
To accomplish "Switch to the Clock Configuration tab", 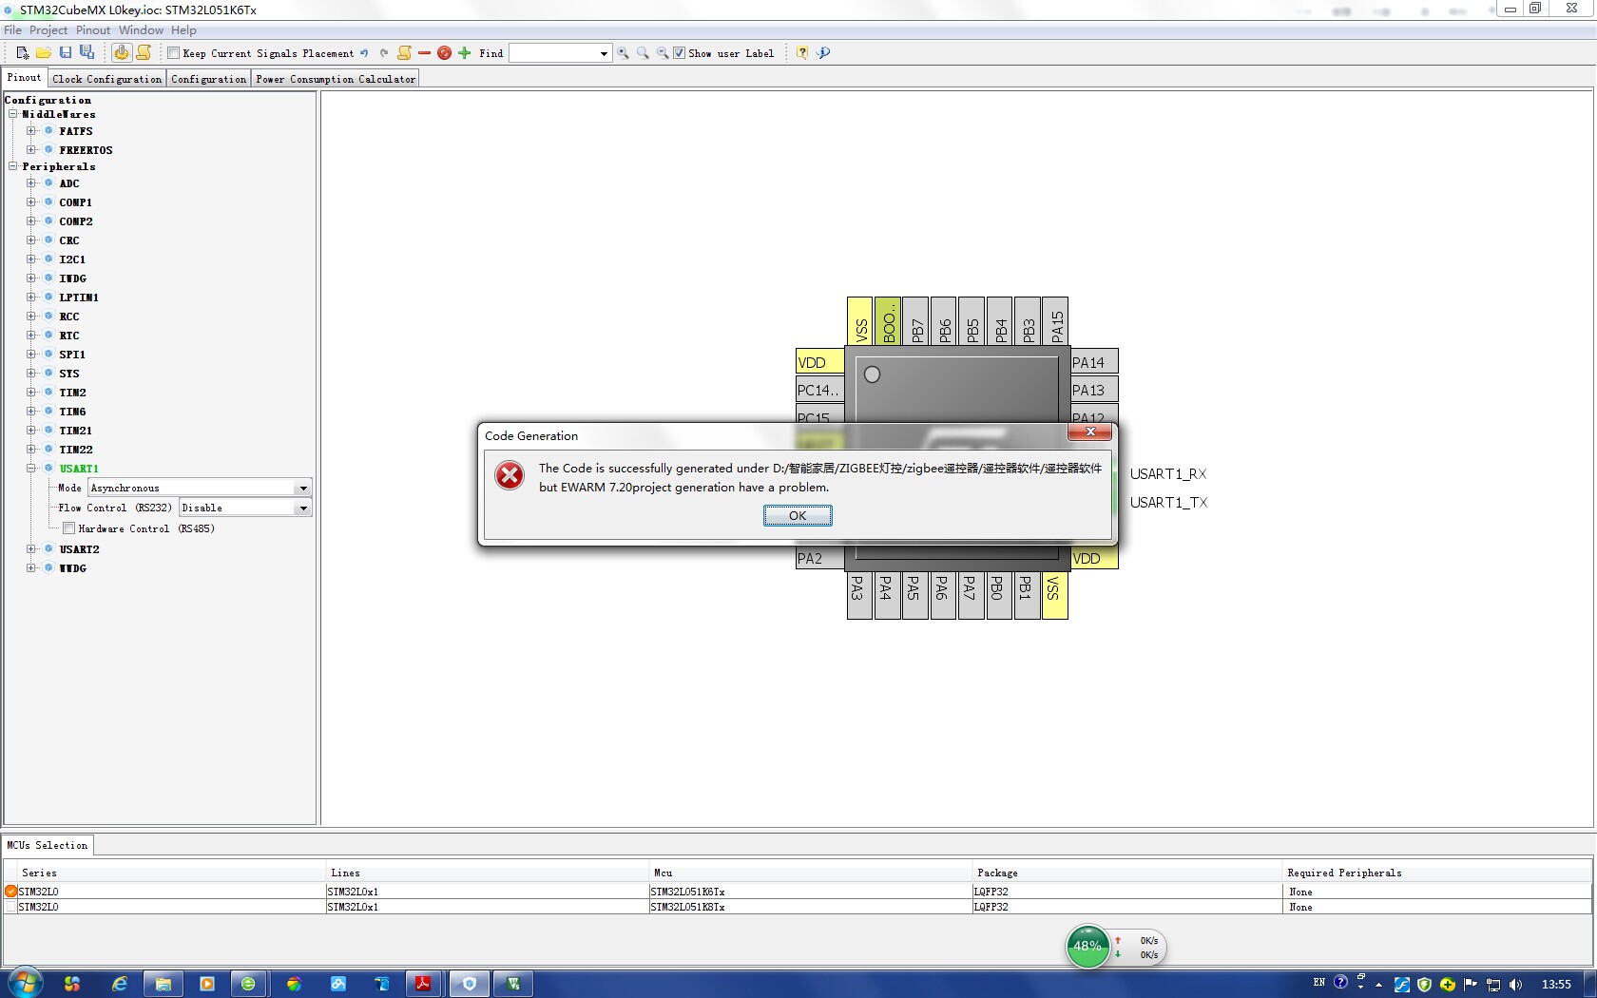I will coord(106,79).
